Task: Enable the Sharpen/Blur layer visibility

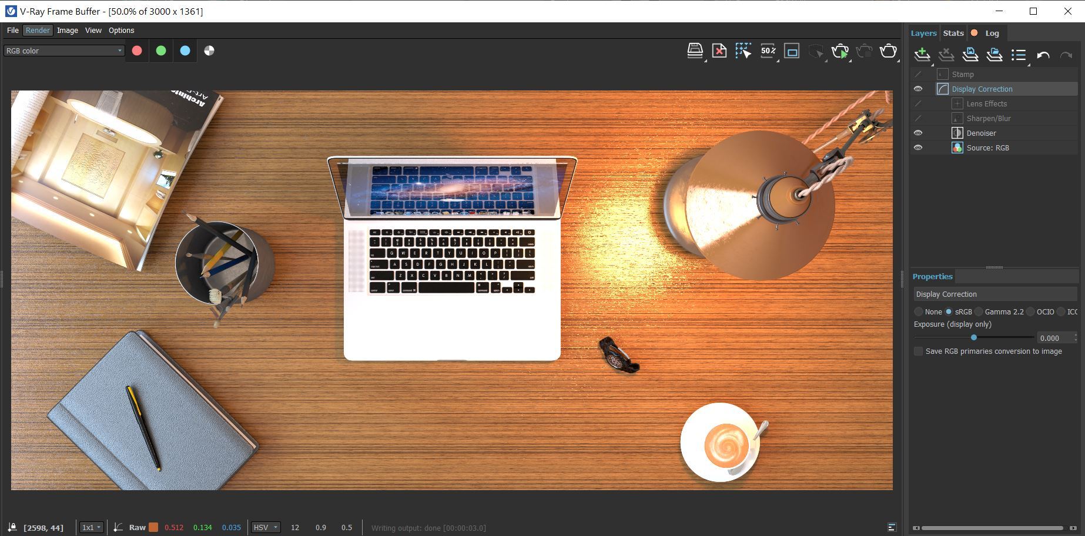Action: coord(918,118)
